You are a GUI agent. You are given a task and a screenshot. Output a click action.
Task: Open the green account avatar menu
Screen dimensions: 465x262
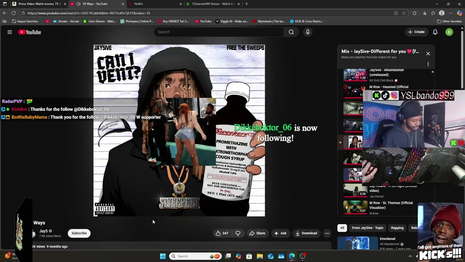coord(449,32)
